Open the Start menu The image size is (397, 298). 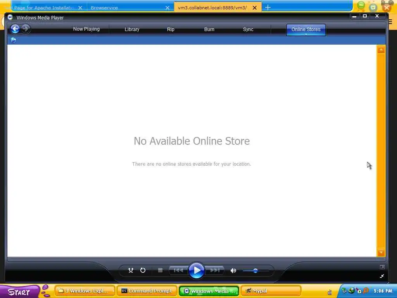19,292
